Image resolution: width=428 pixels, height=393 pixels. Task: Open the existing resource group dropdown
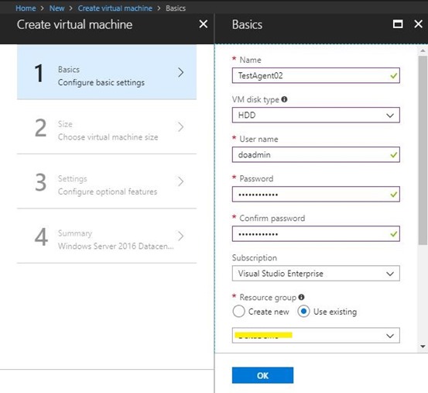pos(316,336)
